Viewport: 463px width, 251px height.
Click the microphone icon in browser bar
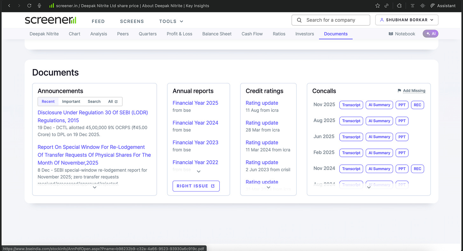[x=39, y=6]
